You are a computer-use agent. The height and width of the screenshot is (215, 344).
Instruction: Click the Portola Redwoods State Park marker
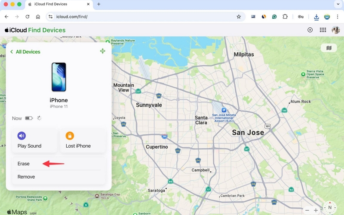tap(46, 198)
